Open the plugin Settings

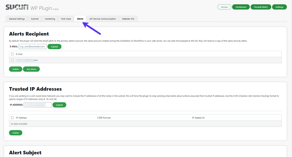click(x=279, y=7)
